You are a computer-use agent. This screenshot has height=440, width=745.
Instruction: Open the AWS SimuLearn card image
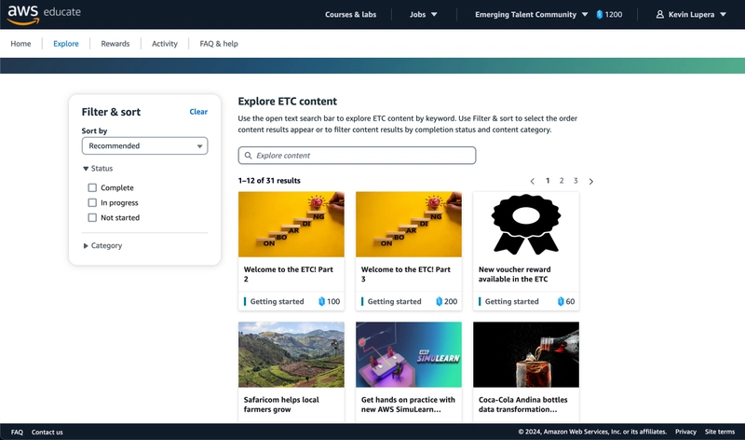tap(409, 354)
